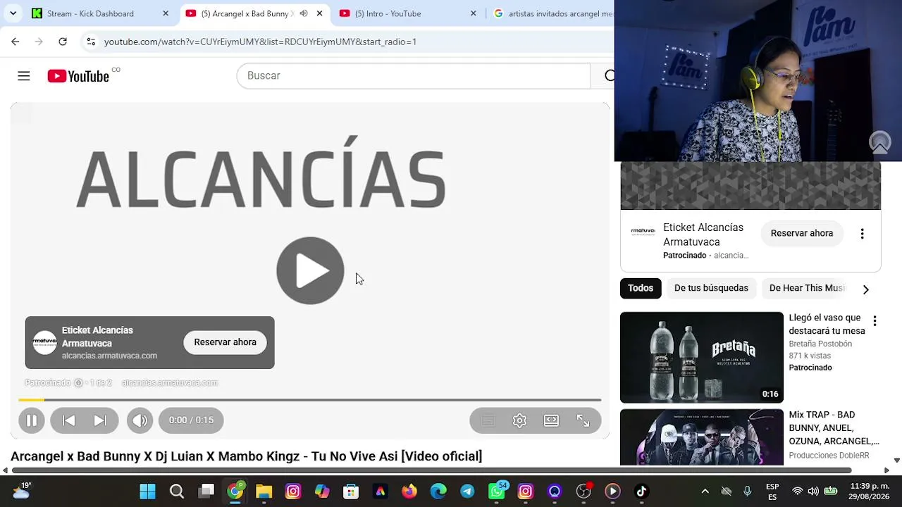
Task: Open Microsoft Edge from taskbar
Action: 438,492
